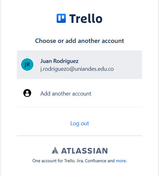Image resolution: width=159 pixels, height=176 pixels.
Task: Click 'One account for' footer text
Action: coord(48,161)
